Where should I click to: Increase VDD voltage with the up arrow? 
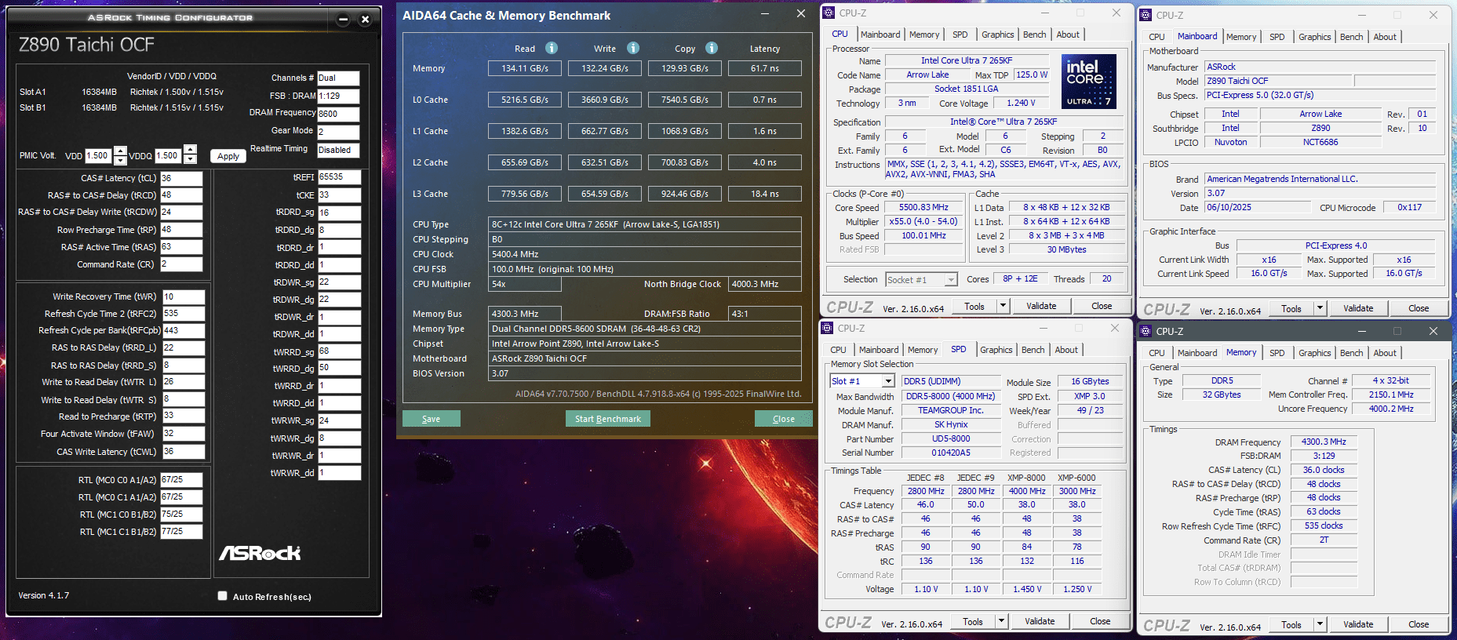point(120,151)
